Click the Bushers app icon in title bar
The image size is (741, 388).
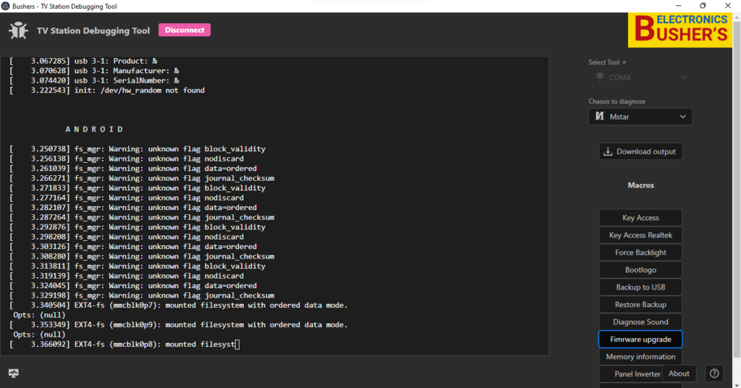(7, 6)
